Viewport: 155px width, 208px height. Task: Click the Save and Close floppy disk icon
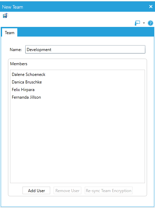coord(6,16)
